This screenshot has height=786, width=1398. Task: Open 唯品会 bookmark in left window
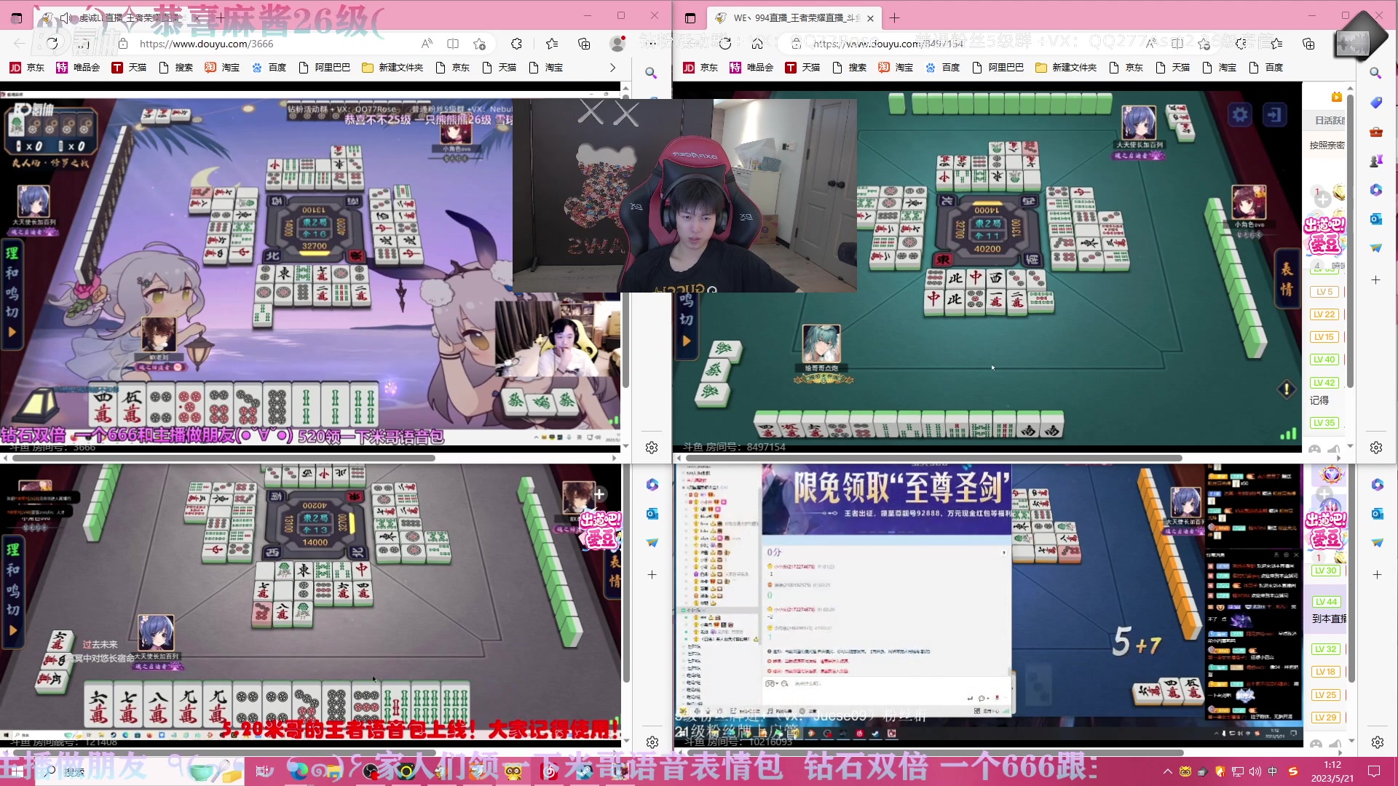click(x=78, y=67)
